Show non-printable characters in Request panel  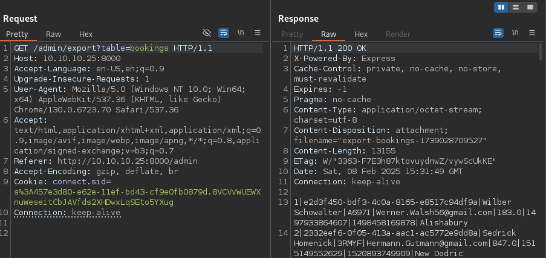(240, 33)
